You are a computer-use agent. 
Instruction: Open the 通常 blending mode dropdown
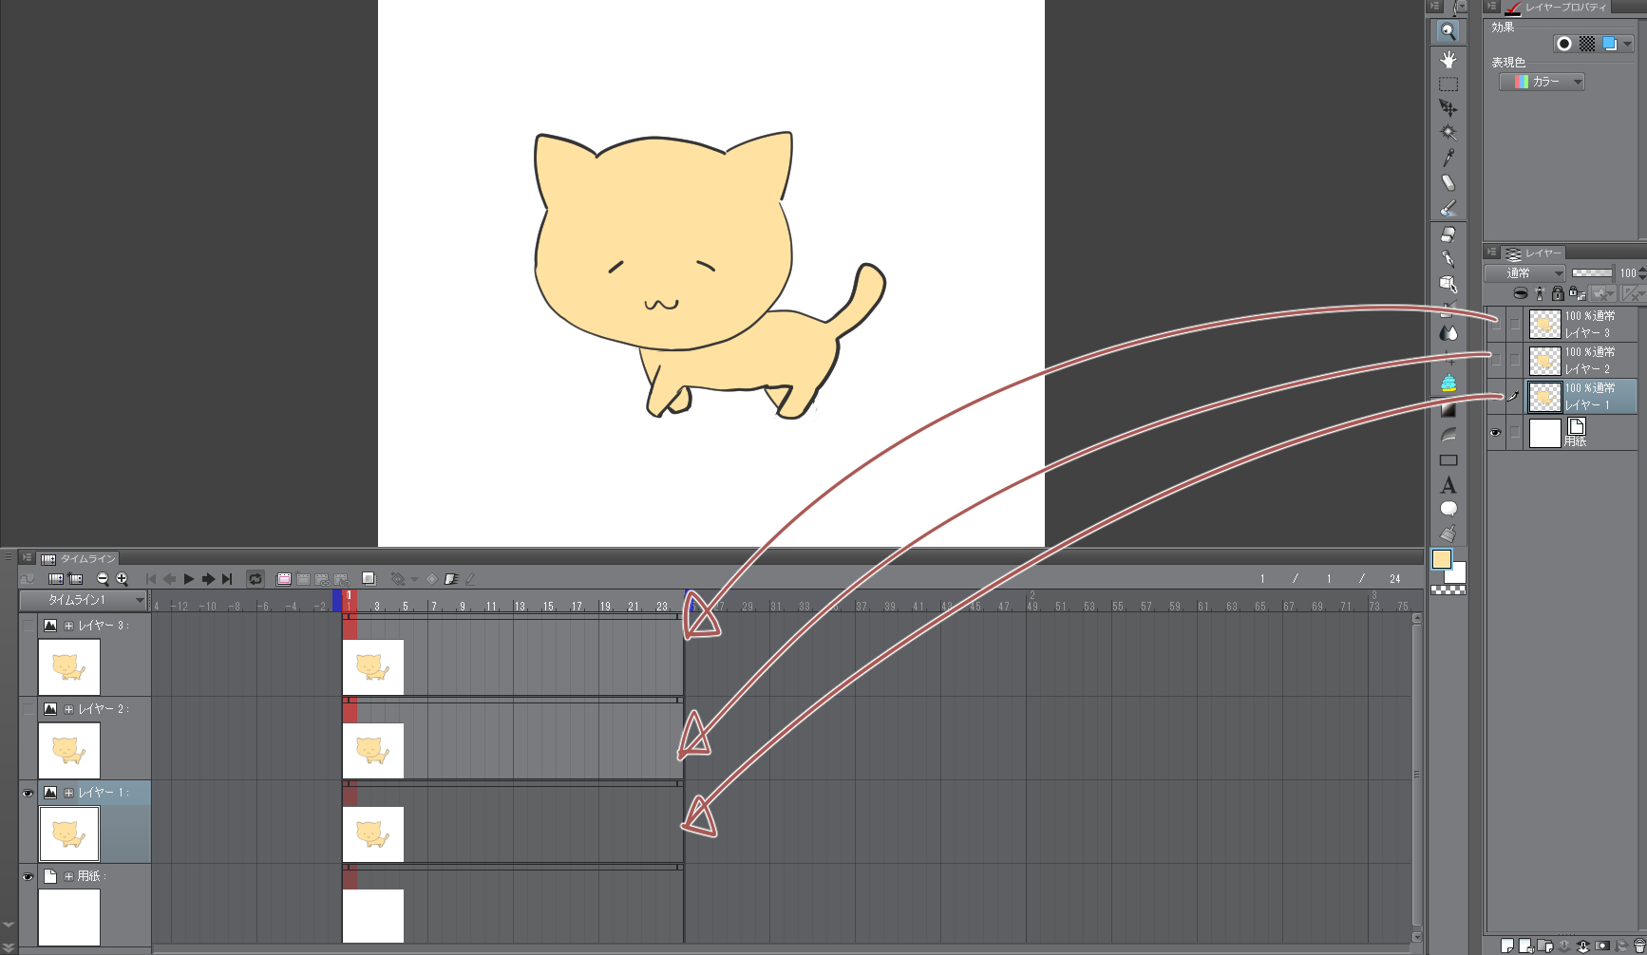(x=1524, y=273)
